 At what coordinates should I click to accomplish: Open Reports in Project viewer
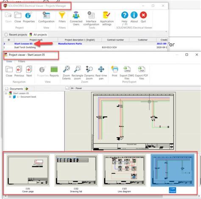pyautogui.click(x=54, y=72)
